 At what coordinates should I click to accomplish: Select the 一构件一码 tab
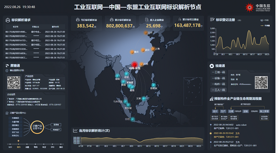click(x=219, y=84)
